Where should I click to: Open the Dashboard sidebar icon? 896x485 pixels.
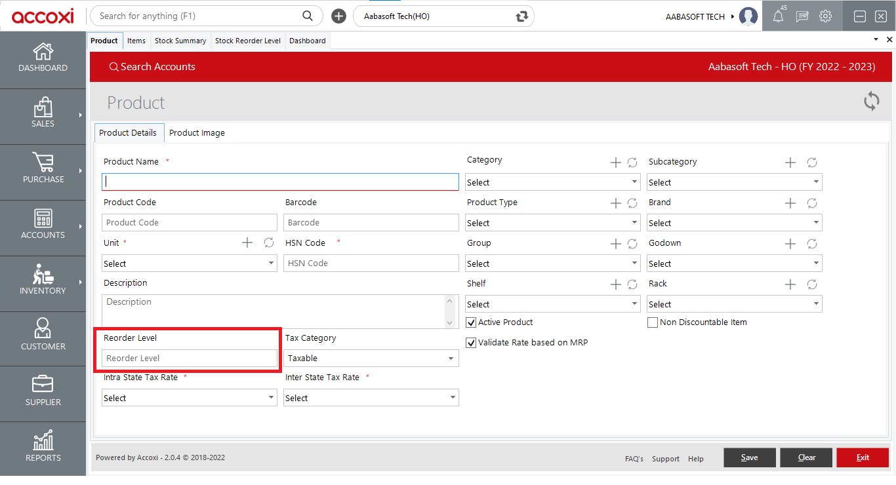tap(43, 58)
